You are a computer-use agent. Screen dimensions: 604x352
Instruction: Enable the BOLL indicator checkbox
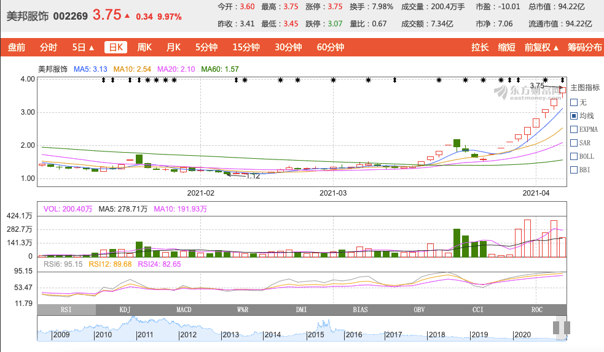click(574, 156)
